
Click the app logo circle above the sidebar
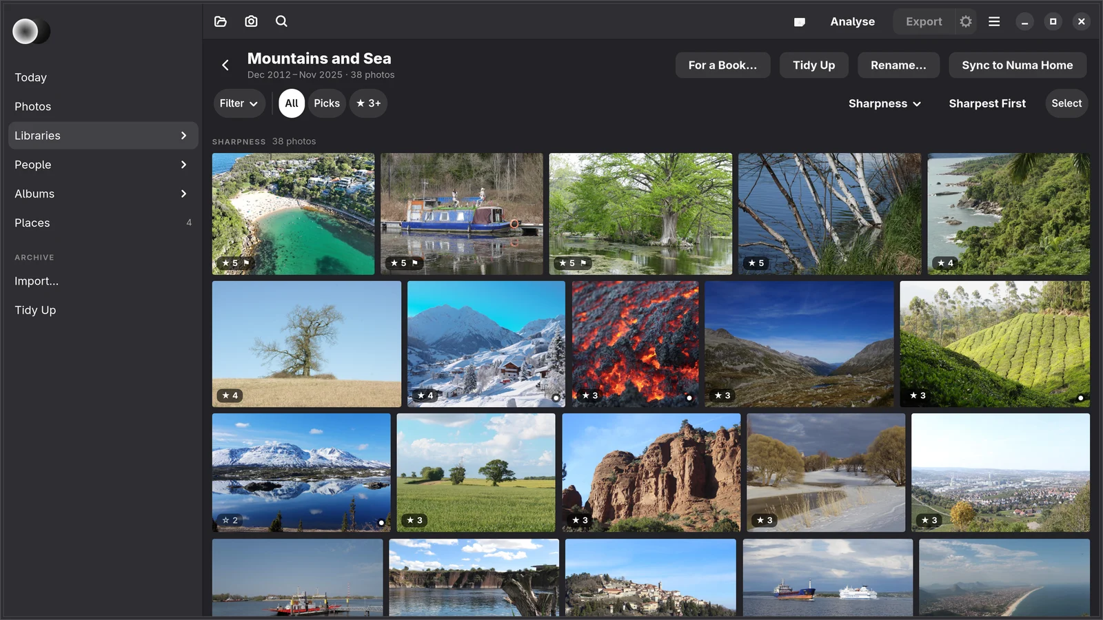point(26,31)
